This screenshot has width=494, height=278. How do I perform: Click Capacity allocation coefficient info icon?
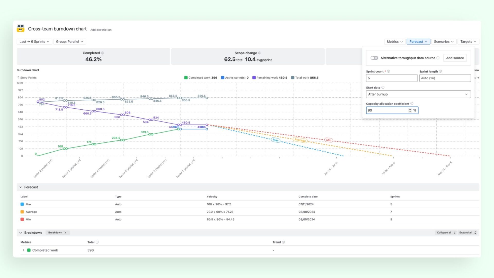coord(412,103)
